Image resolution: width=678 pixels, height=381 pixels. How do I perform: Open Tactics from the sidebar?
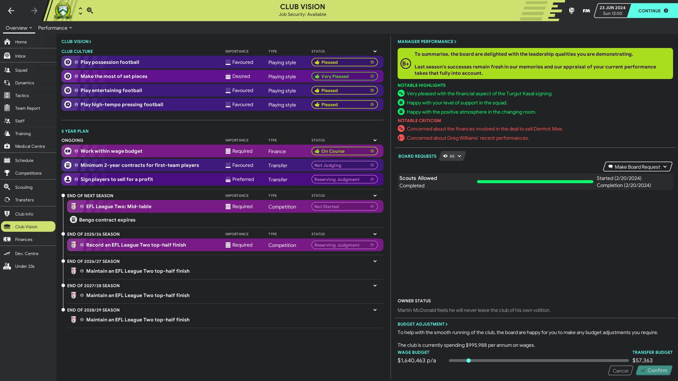pos(28,95)
